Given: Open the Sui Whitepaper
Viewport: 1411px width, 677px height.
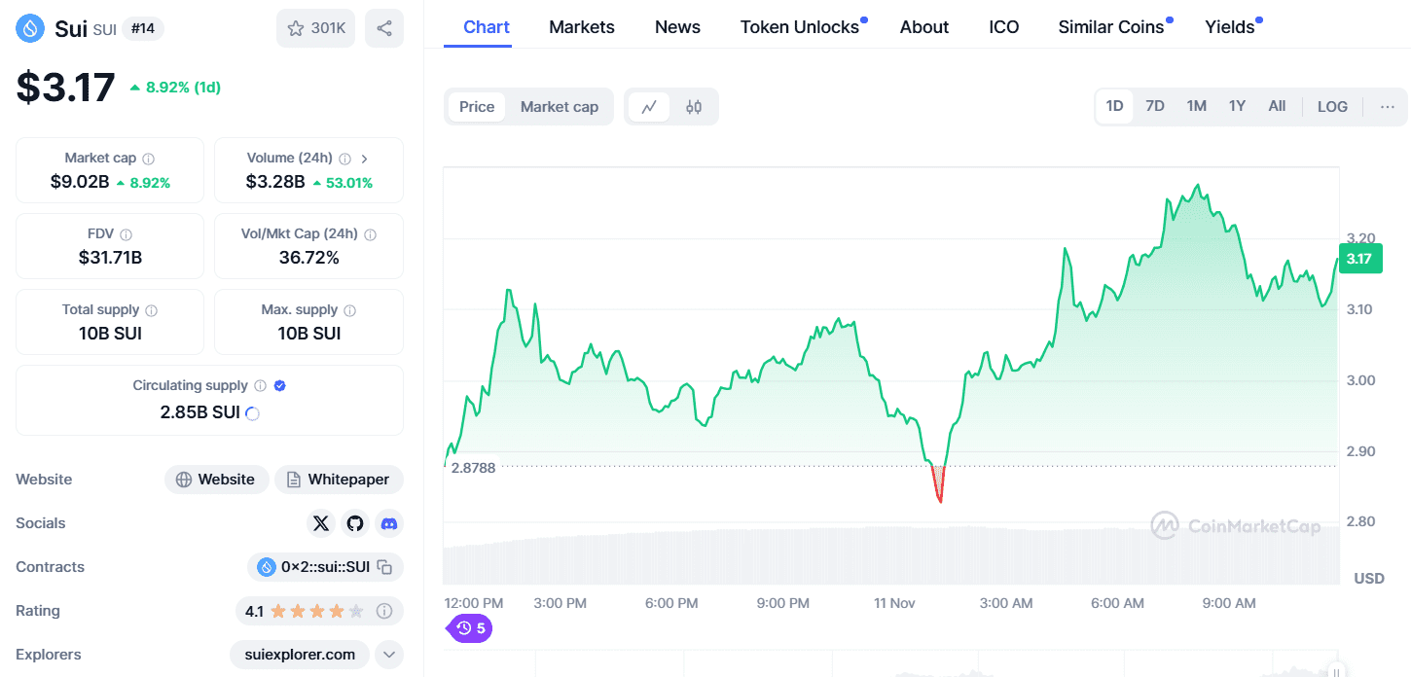Looking at the screenshot, I should point(339,479).
